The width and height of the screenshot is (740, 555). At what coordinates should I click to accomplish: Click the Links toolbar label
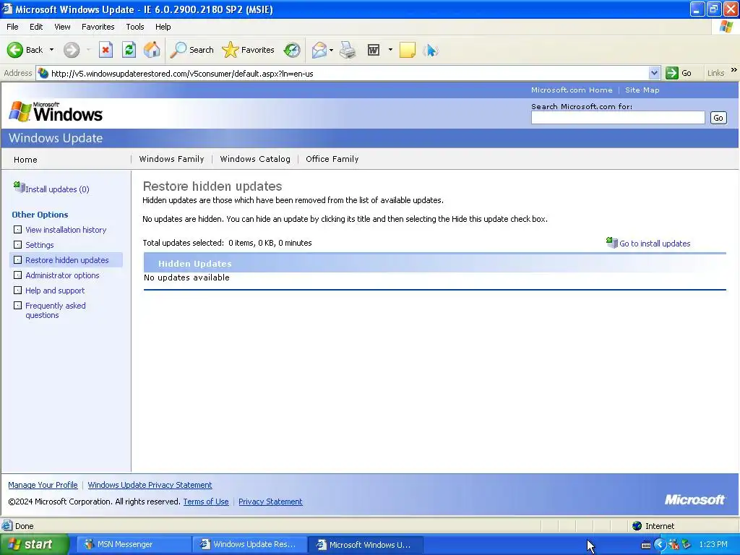click(x=715, y=73)
